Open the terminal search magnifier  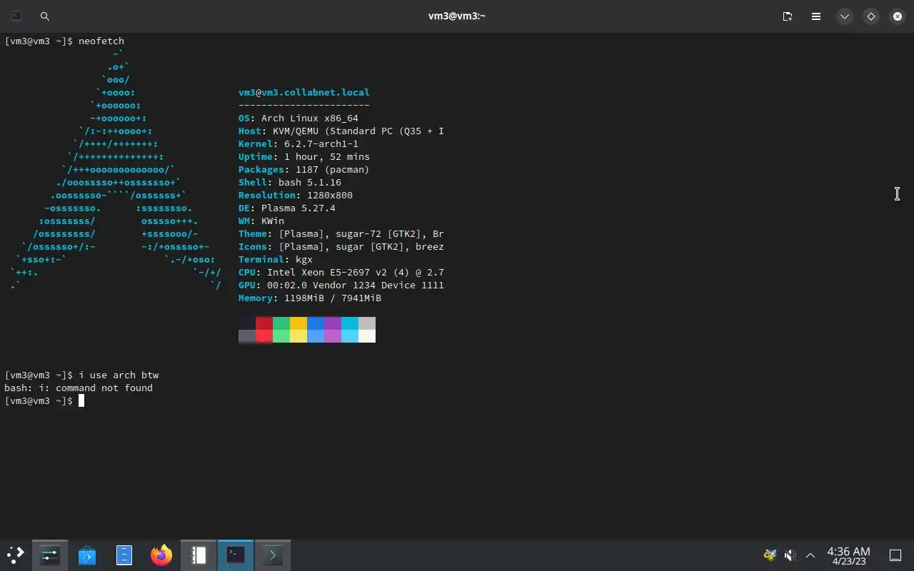tap(45, 16)
